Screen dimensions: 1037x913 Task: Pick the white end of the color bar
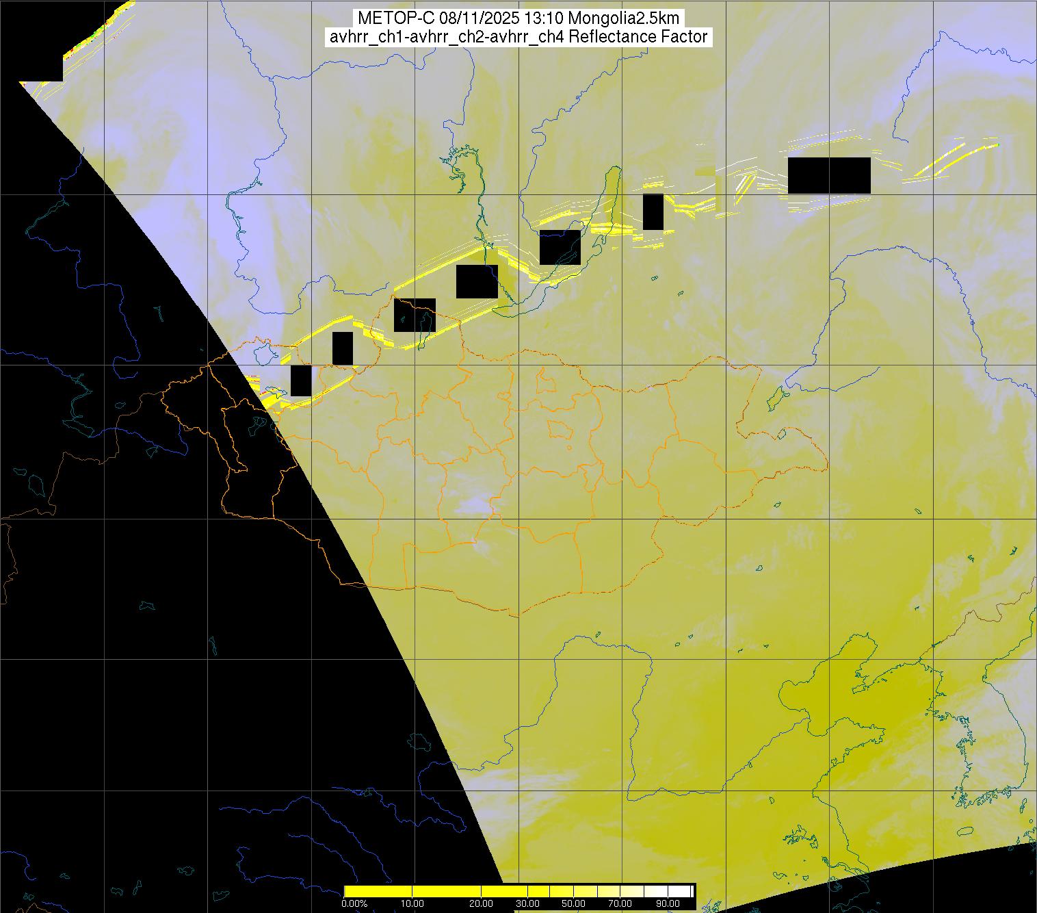(687, 891)
